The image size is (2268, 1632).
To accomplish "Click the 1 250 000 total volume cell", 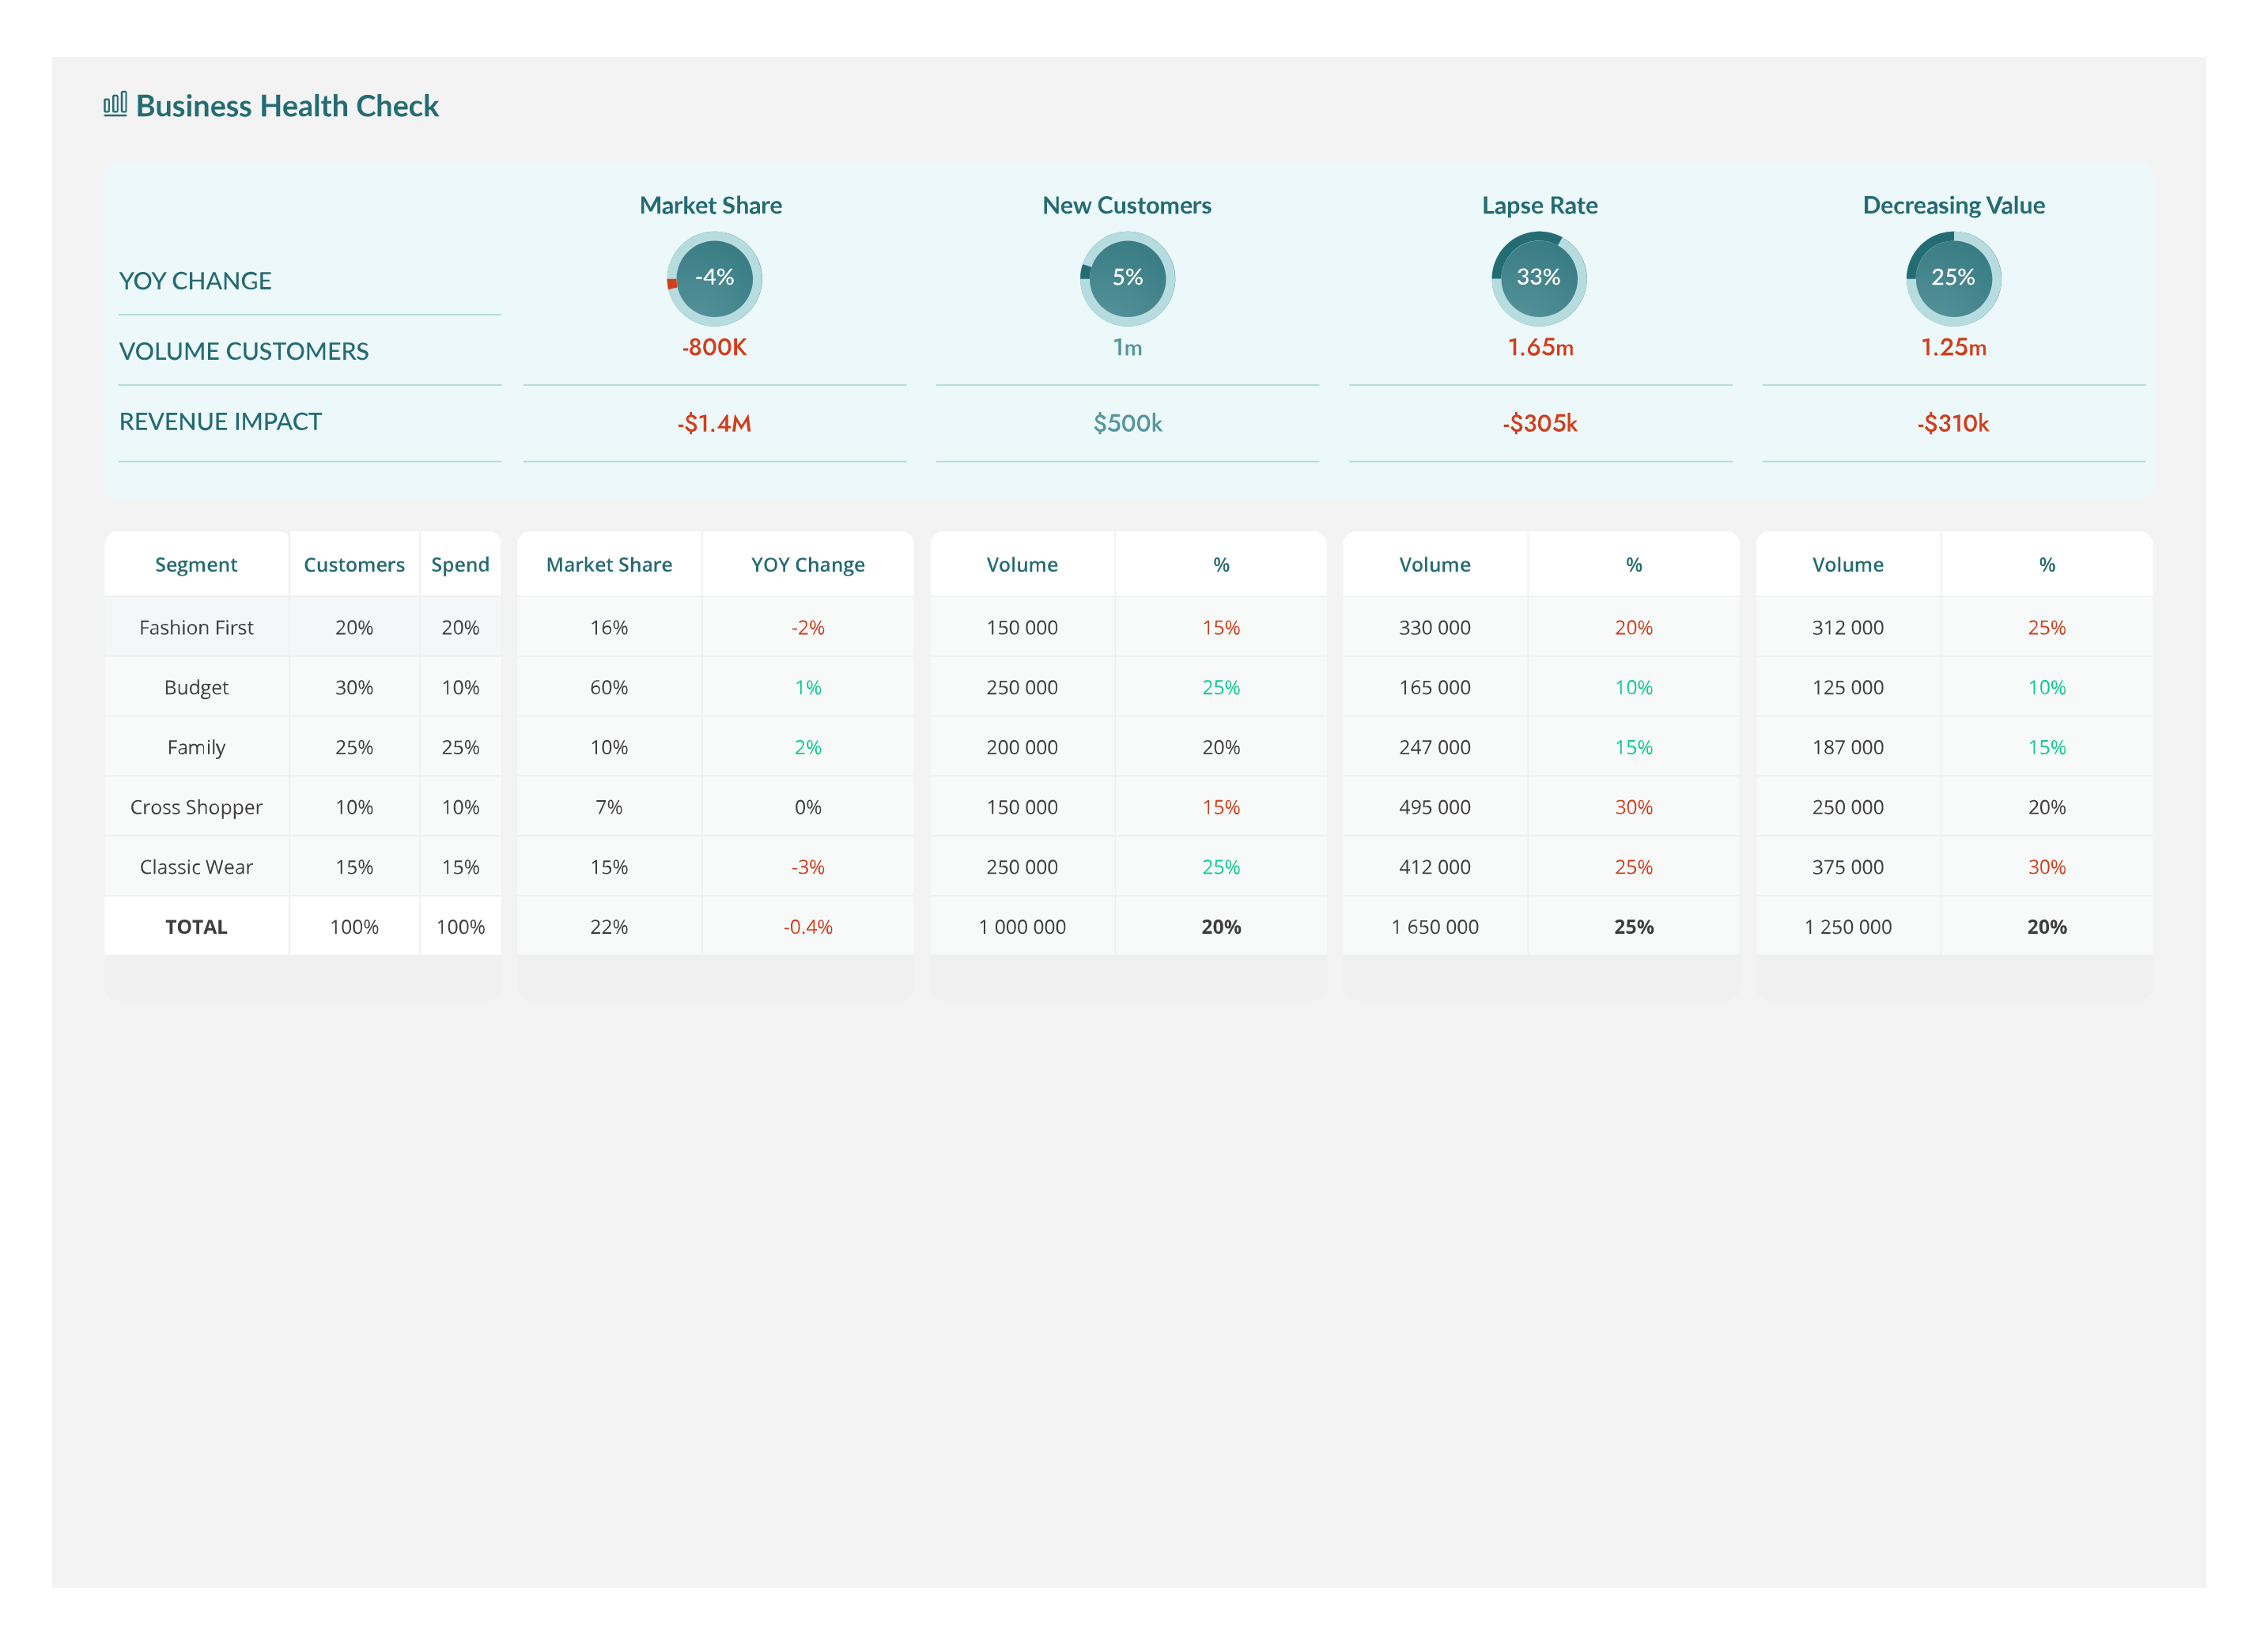I will click(1847, 928).
